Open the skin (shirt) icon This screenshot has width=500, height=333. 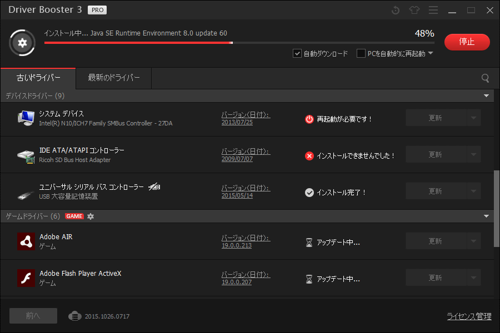[414, 10]
